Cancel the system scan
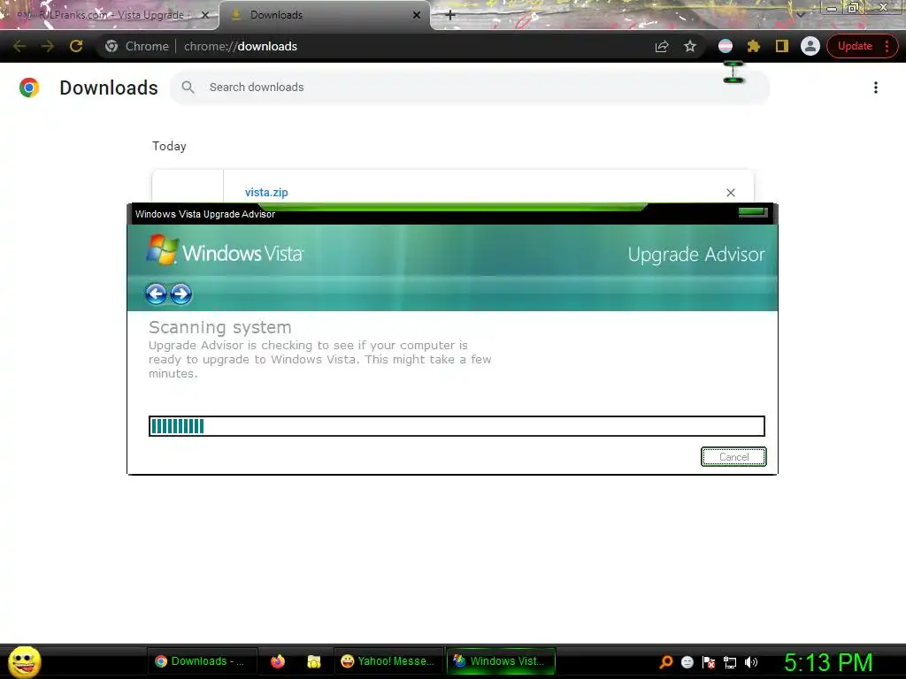The image size is (906, 679). tap(733, 457)
